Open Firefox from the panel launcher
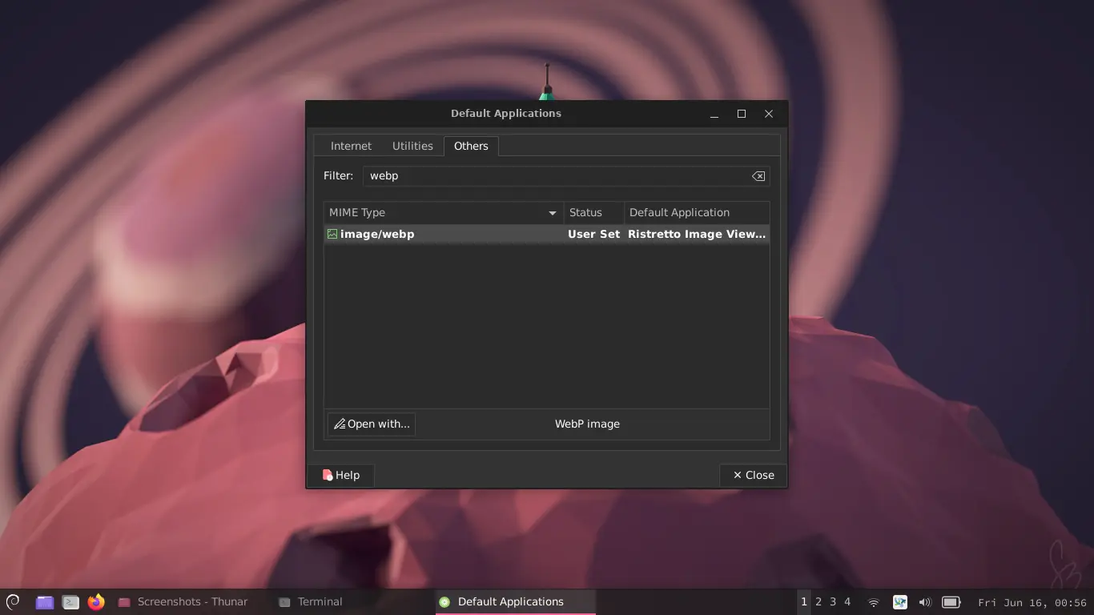Viewport: 1094px width, 615px height. (96, 602)
